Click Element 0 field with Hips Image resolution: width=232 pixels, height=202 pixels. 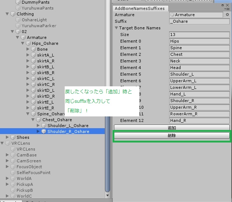click(x=199, y=41)
